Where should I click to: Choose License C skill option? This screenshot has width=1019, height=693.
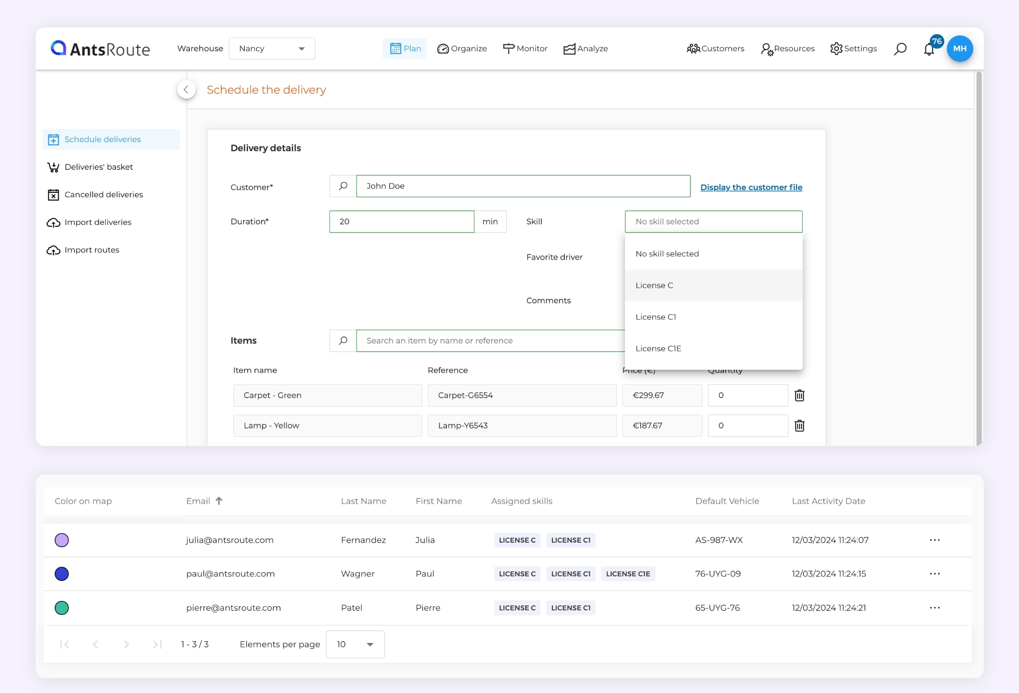pyautogui.click(x=654, y=285)
